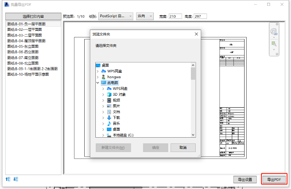Click the 宽度 width input field
291x189 pixels.
coord(175,16)
